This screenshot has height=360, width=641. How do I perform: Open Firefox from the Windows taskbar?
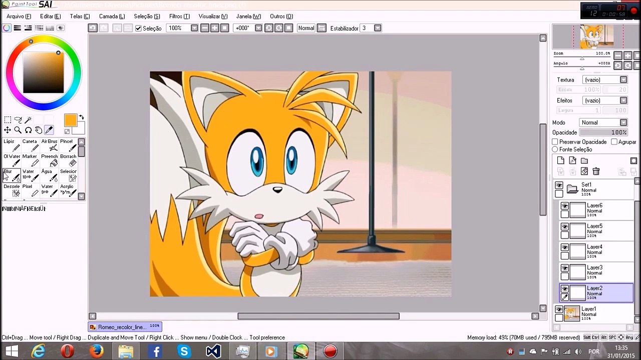(x=96, y=351)
